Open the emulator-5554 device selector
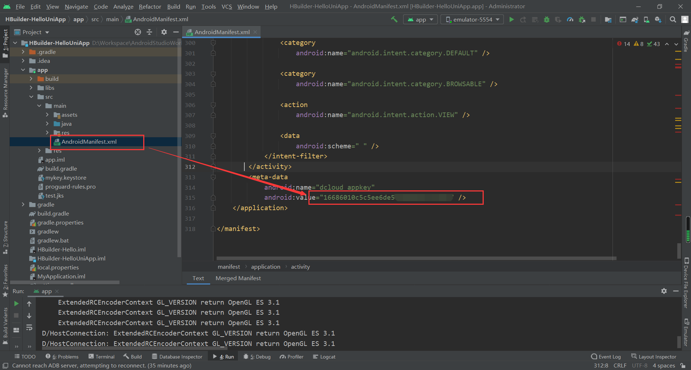 click(472, 19)
